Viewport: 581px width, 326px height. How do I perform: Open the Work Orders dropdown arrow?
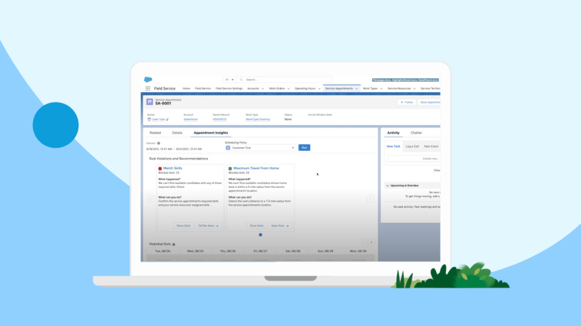click(289, 88)
